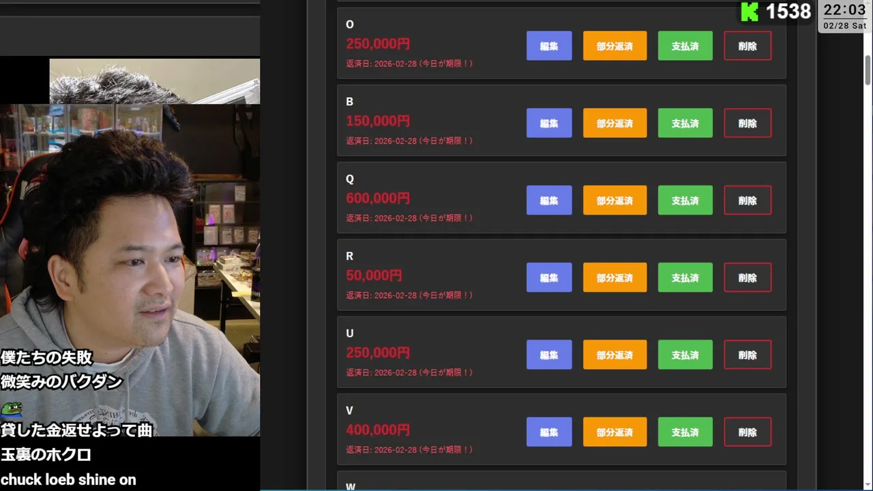873x491 pixels.
Task: Click the entry name letter R
Action: point(350,256)
